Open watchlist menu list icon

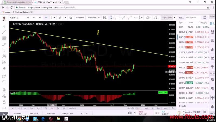click(x=205, y=18)
